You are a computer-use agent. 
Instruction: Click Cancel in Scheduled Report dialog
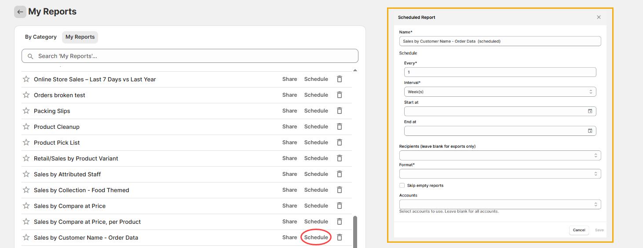pos(579,230)
